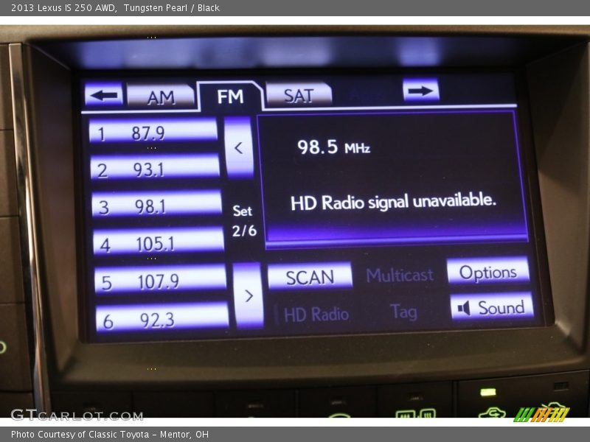The width and height of the screenshot is (590, 442).
Task: Tap the HD Radio signal unavailable message
Action: [x=393, y=201]
